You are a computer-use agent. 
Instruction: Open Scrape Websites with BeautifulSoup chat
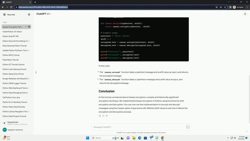point(16,79)
